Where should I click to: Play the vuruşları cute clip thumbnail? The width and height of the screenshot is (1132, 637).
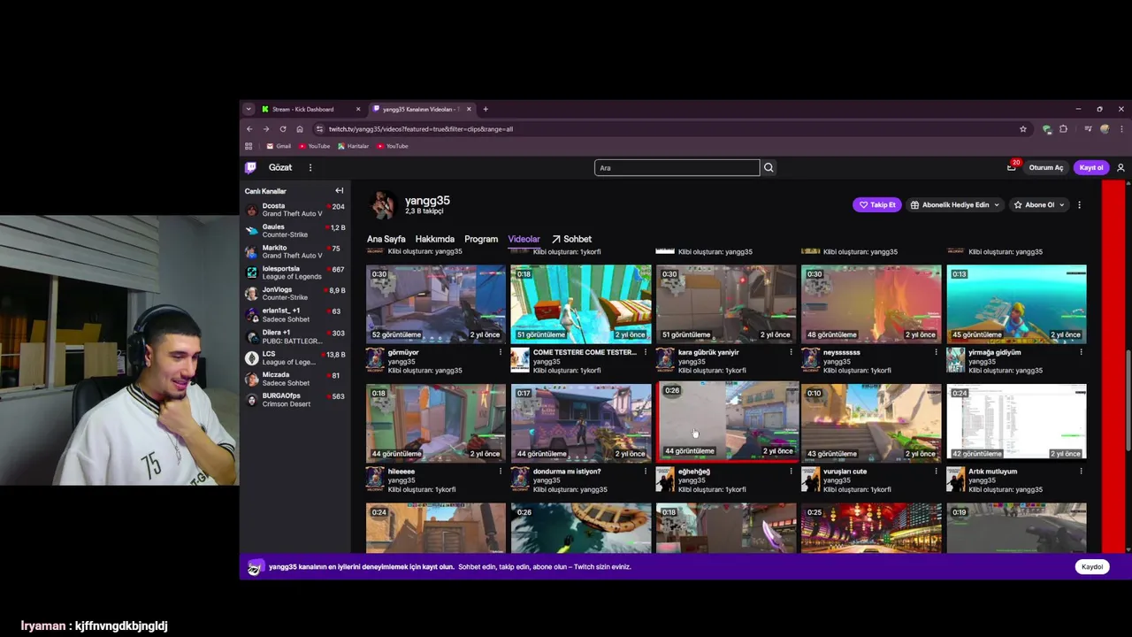[871, 422]
